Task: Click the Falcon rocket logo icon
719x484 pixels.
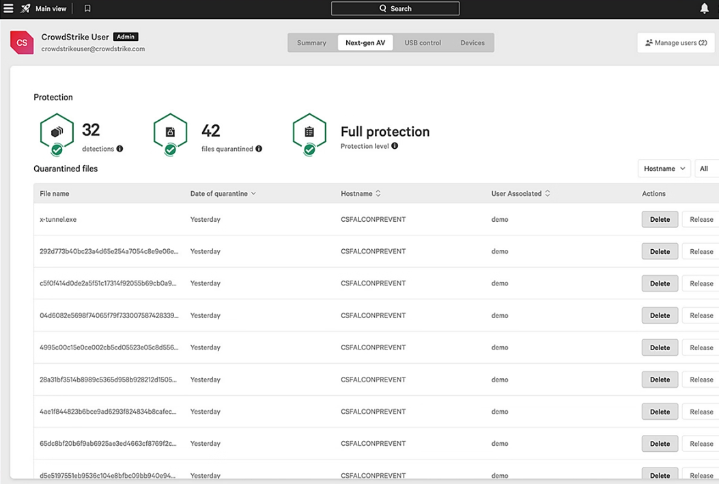Action: [x=25, y=9]
